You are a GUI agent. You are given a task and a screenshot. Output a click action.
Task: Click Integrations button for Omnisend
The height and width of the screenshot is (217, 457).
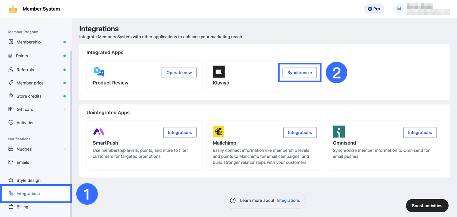coord(420,132)
